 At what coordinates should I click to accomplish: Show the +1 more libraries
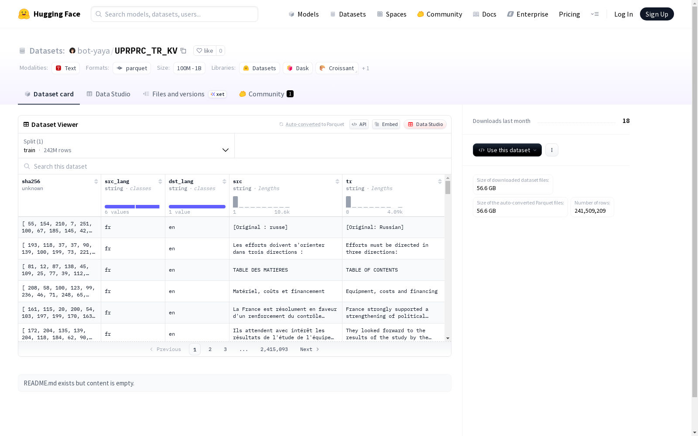click(366, 68)
